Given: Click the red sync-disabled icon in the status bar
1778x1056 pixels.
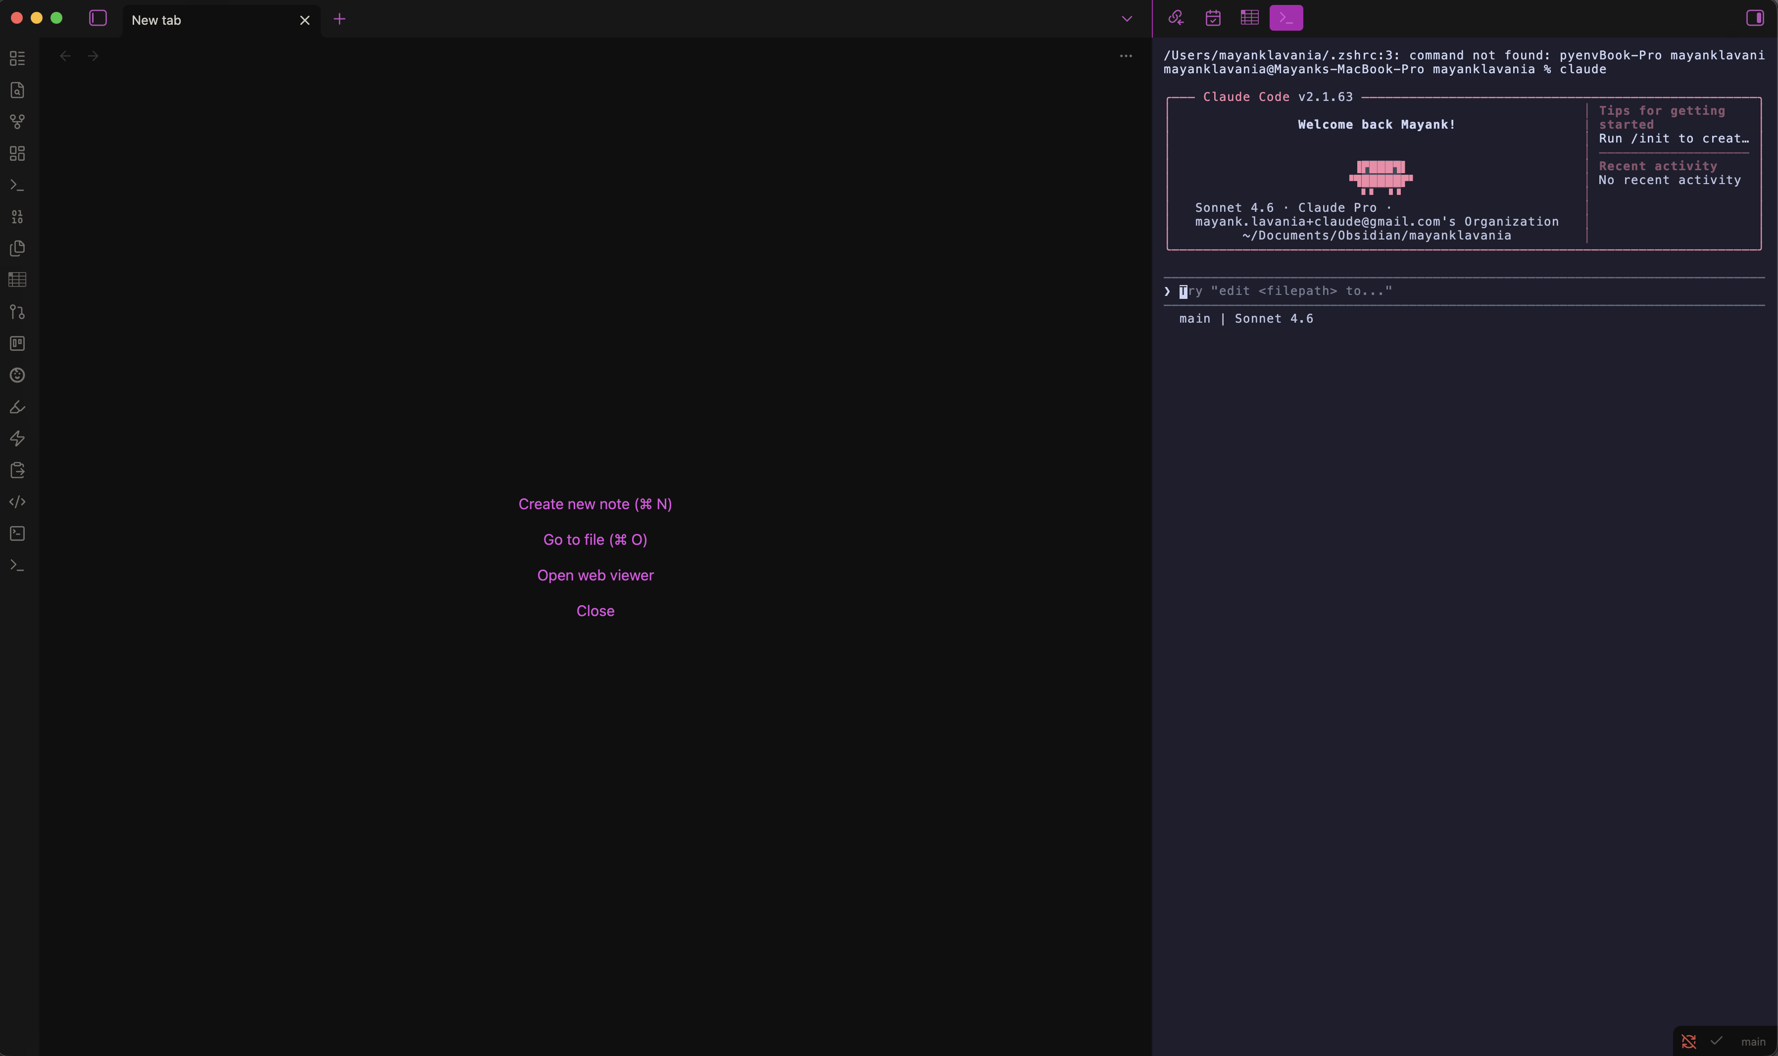Looking at the screenshot, I should (1689, 1041).
